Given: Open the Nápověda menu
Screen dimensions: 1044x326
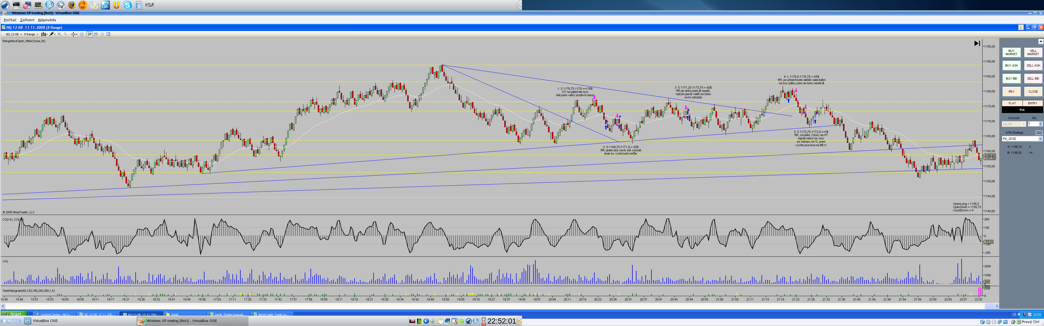Looking at the screenshot, I should tap(47, 20).
